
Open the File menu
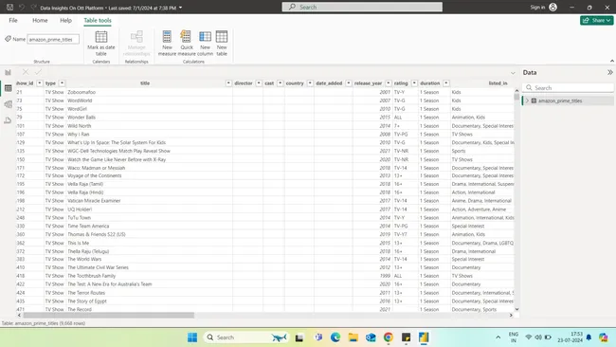coord(13,20)
